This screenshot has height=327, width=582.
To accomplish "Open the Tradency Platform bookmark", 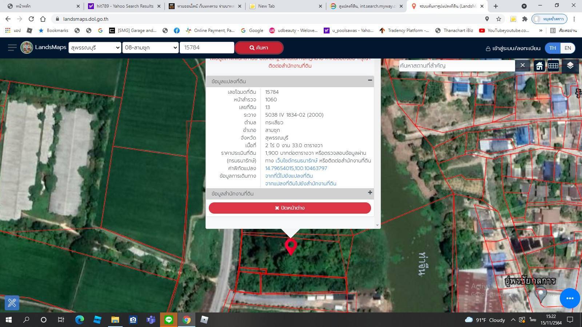I will (404, 31).
